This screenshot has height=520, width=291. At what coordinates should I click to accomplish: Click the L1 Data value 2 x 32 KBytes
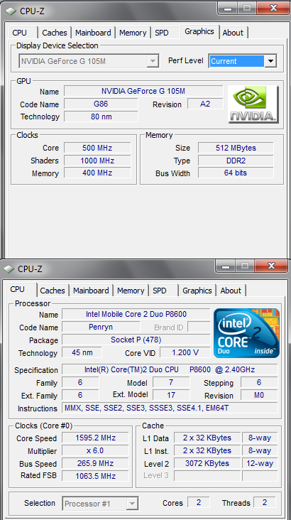207,438
